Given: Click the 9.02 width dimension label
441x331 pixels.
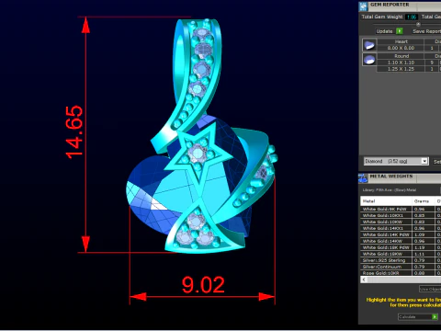Looking at the screenshot, I should pos(203,285).
